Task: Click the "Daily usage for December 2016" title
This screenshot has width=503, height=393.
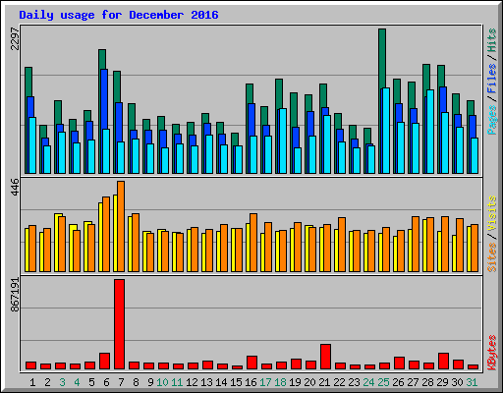Action: click(x=119, y=15)
